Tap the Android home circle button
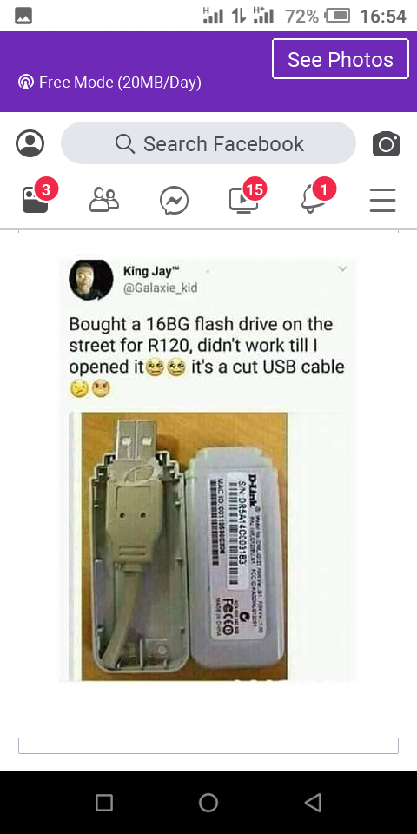Viewport: 417px width, 834px height. click(x=208, y=802)
